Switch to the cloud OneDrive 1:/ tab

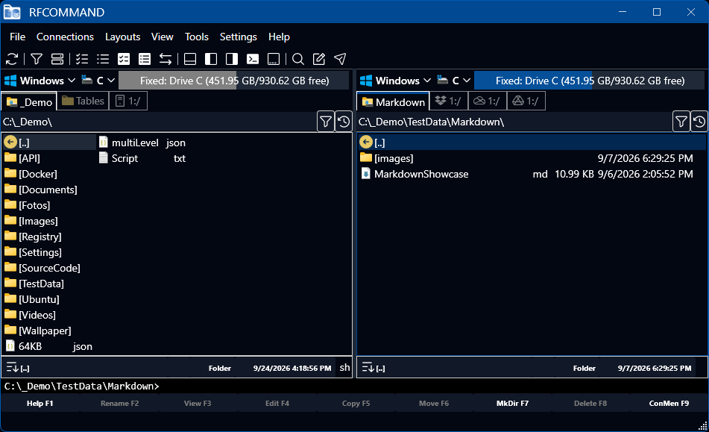[x=488, y=101]
